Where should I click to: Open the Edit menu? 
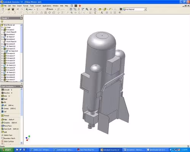[x=9, y=6]
